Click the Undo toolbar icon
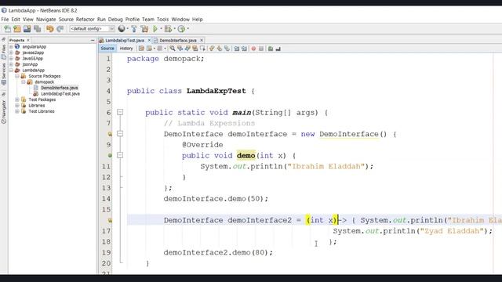 (x=49, y=29)
